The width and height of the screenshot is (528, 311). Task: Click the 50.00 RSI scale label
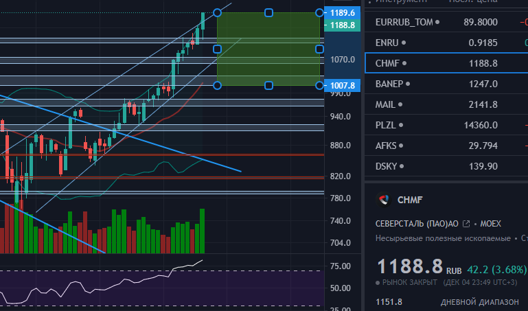pos(340,288)
